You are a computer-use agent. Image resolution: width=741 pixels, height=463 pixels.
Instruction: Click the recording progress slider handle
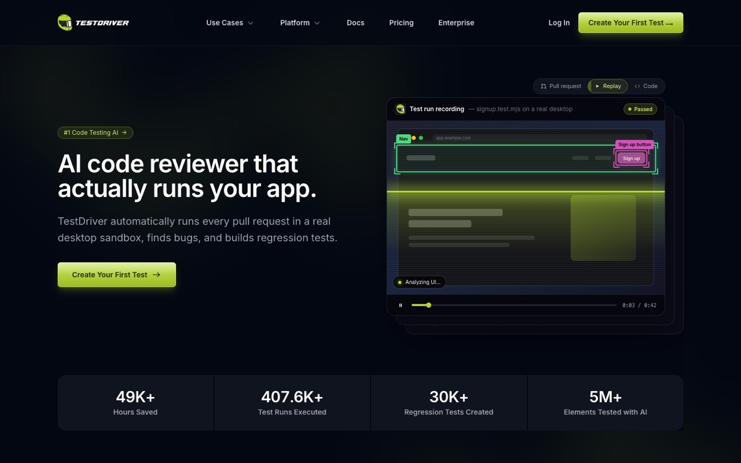428,305
